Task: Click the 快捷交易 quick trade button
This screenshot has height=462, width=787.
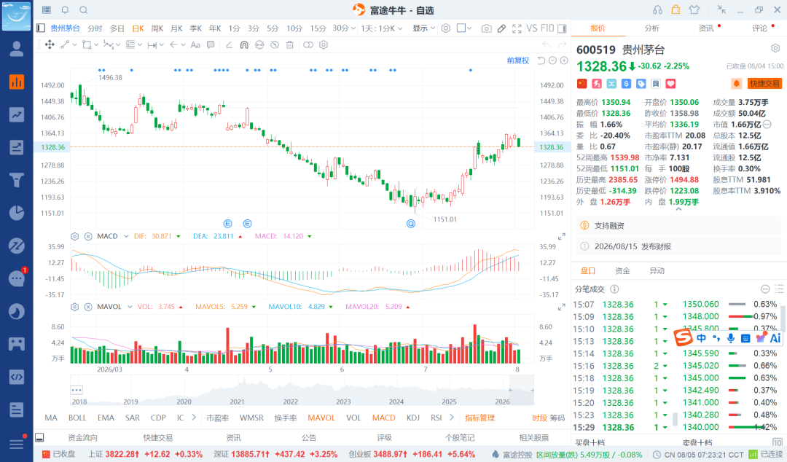Action: (x=765, y=83)
